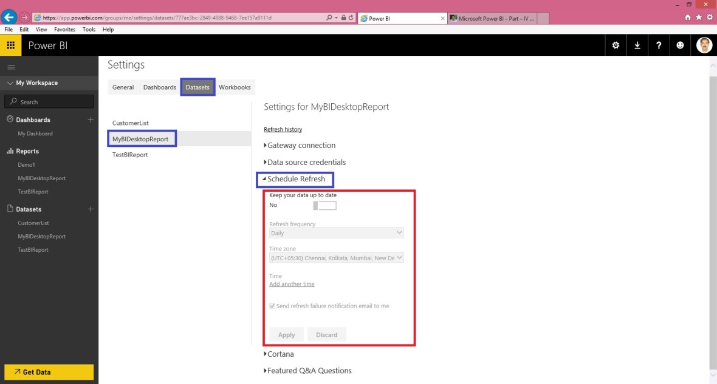
Task: Open the Refresh history link
Action: point(283,129)
